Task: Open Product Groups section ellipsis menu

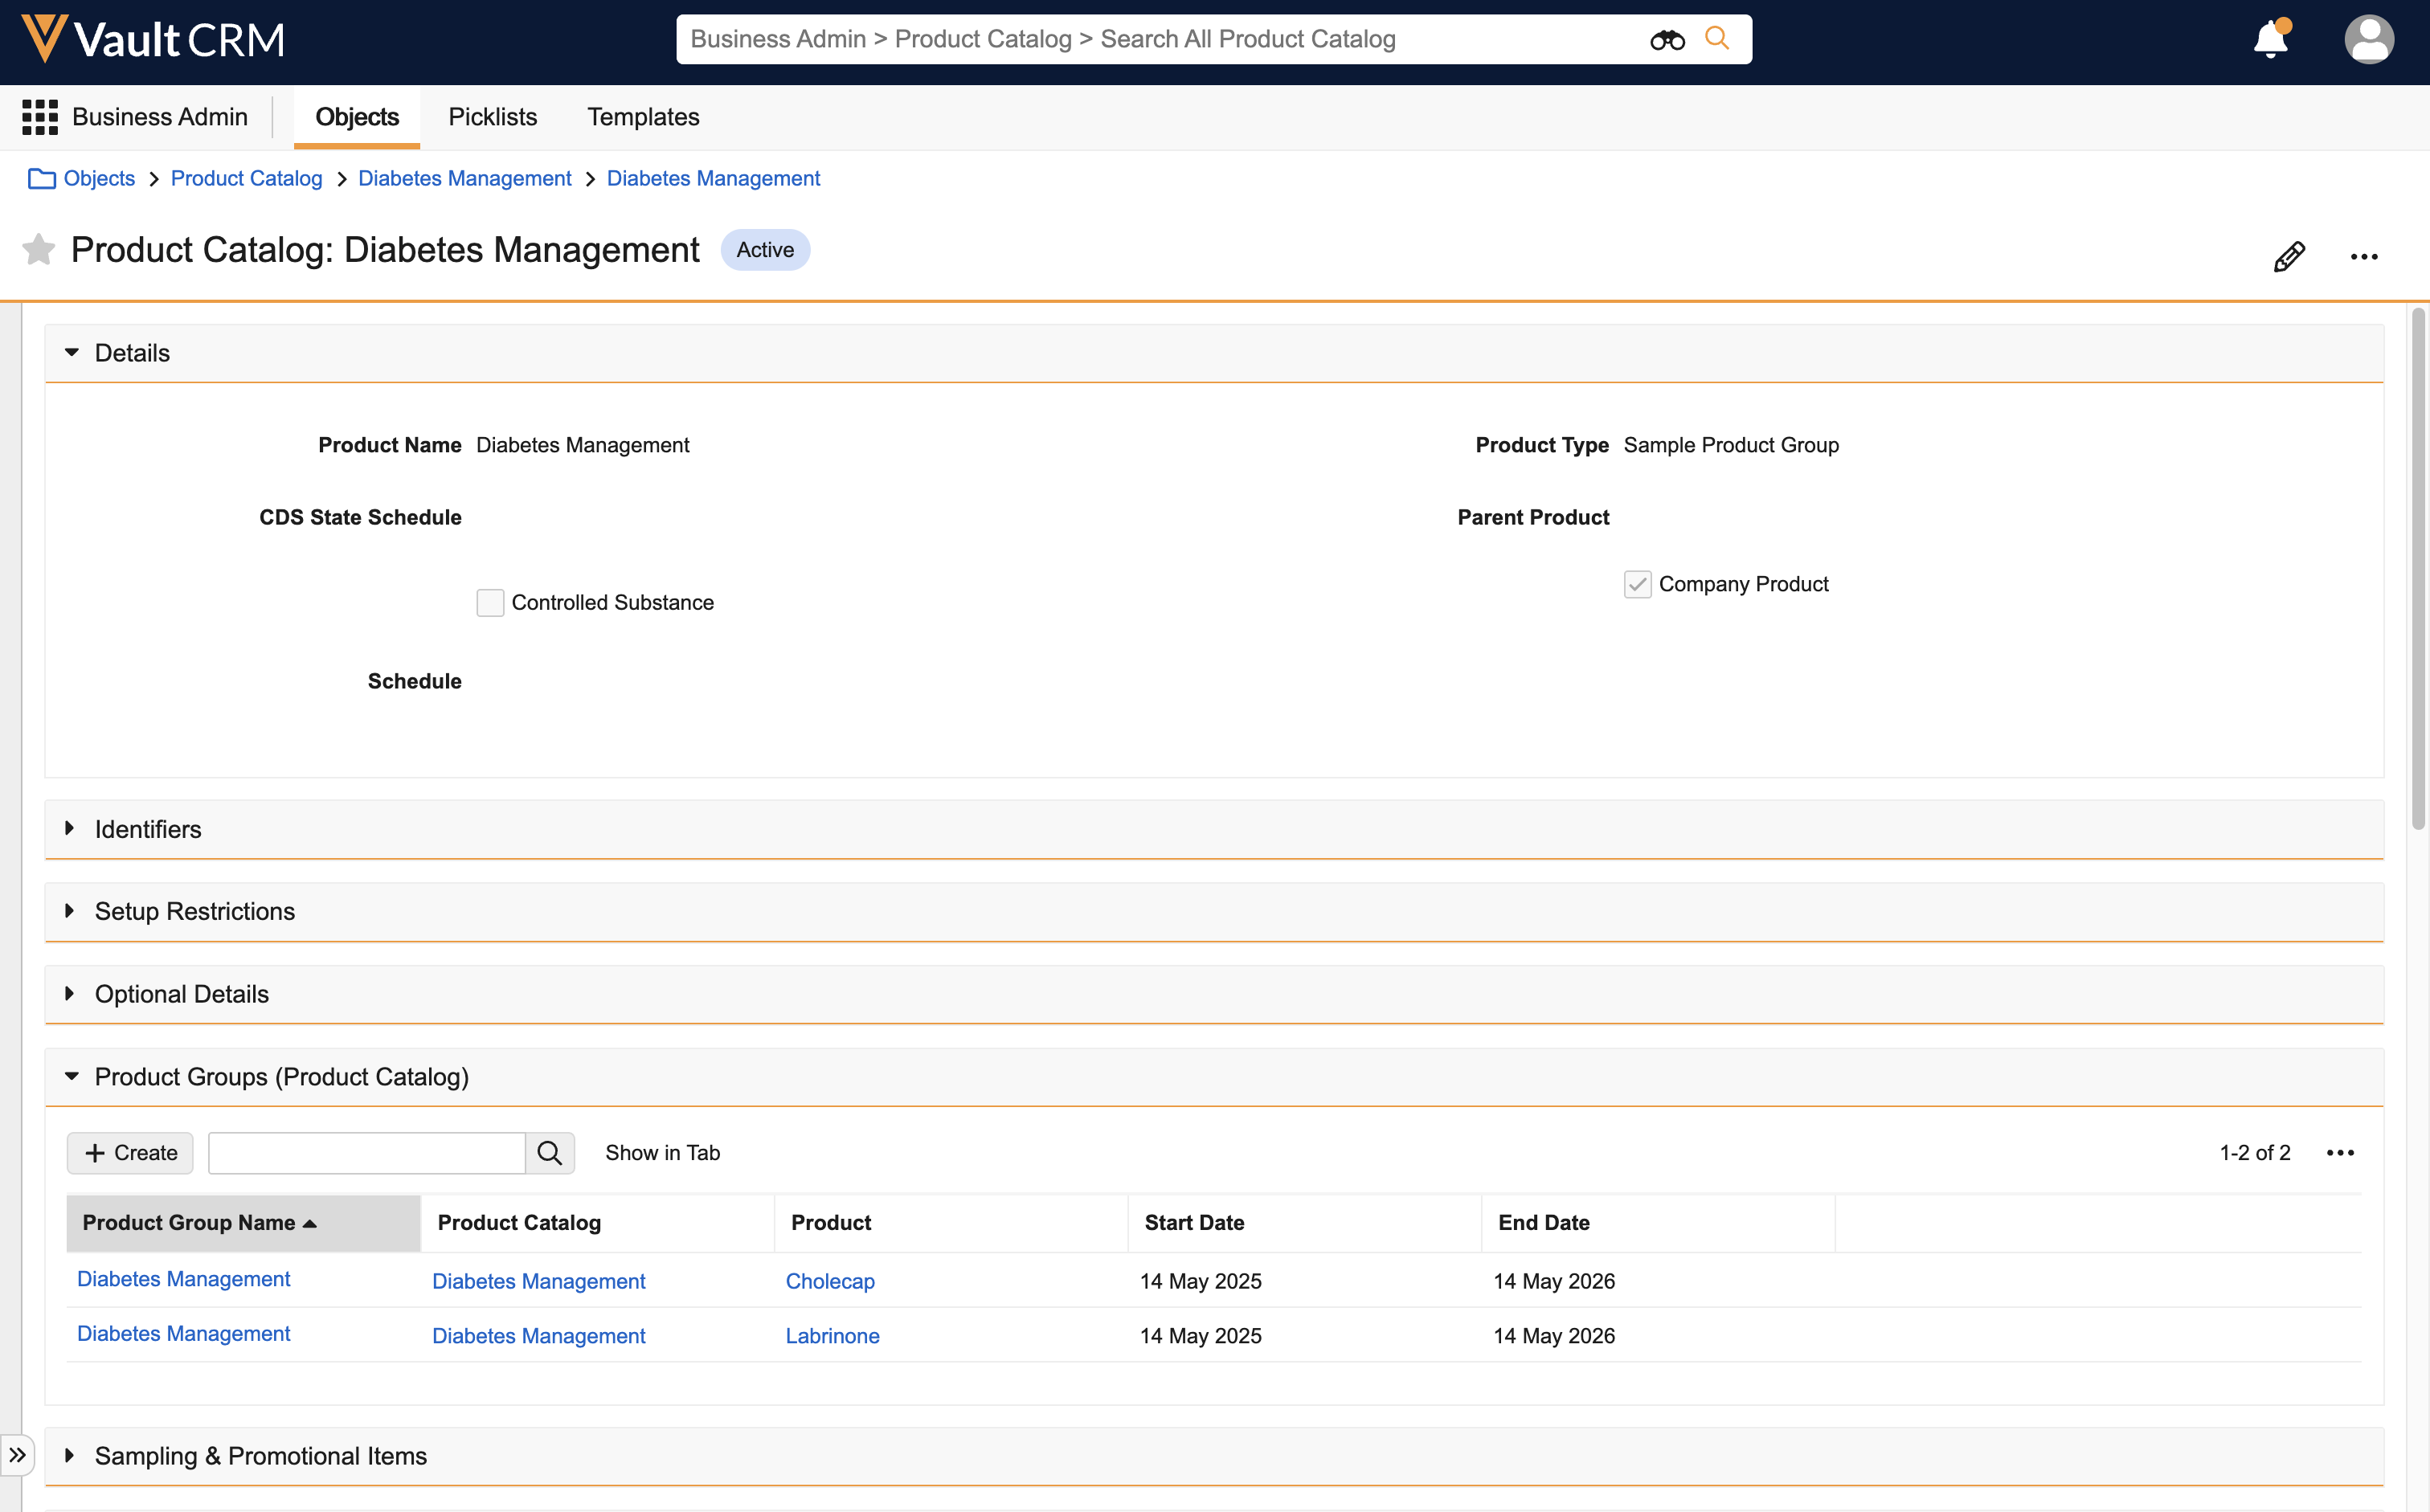Action: 2340,1153
